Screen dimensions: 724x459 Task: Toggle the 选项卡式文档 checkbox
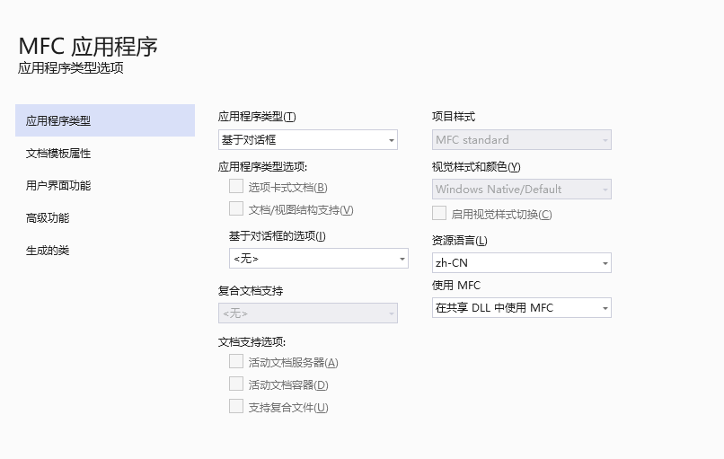click(x=236, y=187)
